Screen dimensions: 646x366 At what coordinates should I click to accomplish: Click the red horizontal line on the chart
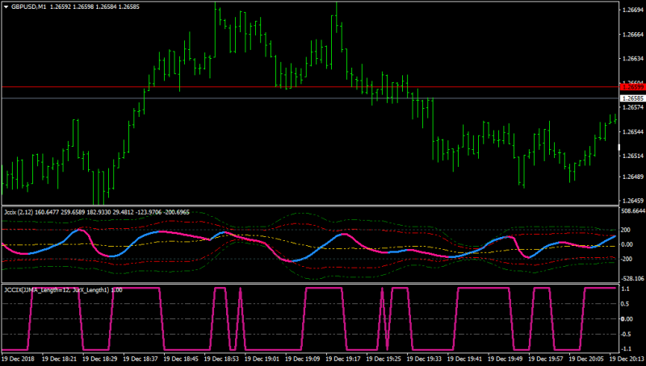click(309, 87)
